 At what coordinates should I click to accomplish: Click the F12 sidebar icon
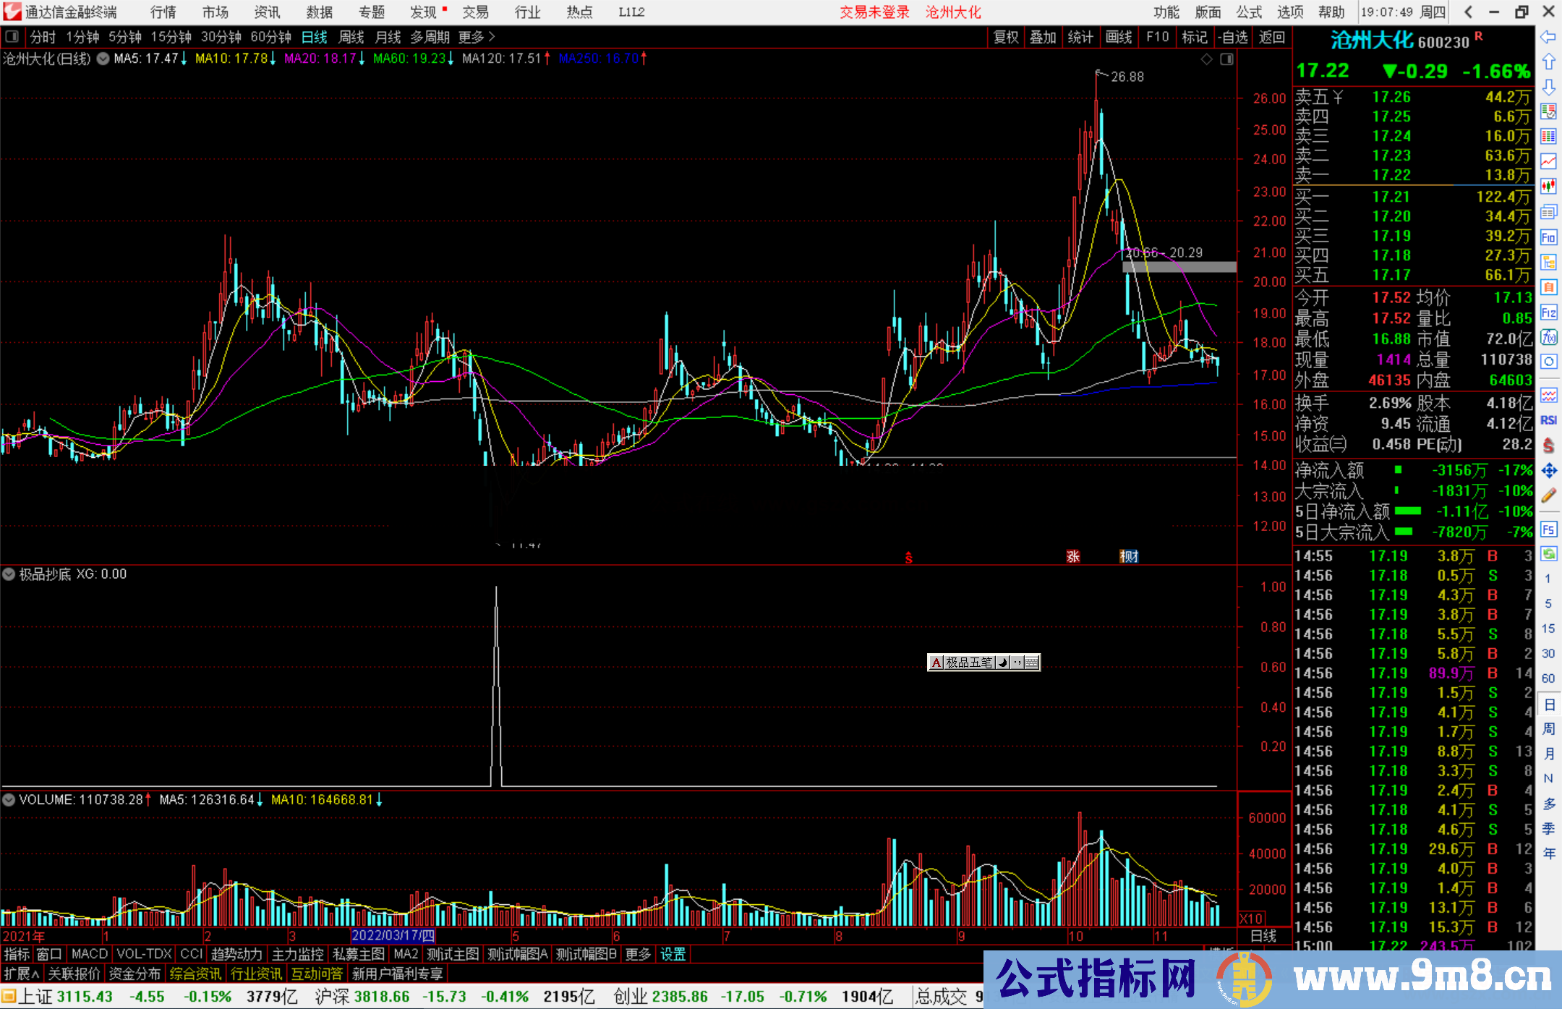point(1548,312)
